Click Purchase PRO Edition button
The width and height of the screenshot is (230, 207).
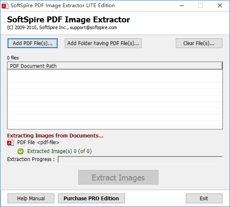(91, 198)
